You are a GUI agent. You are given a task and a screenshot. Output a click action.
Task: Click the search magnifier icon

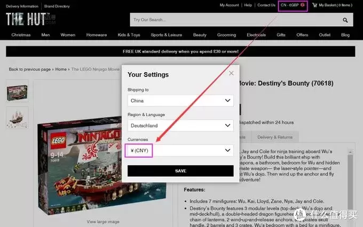pyautogui.click(x=345, y=20)
